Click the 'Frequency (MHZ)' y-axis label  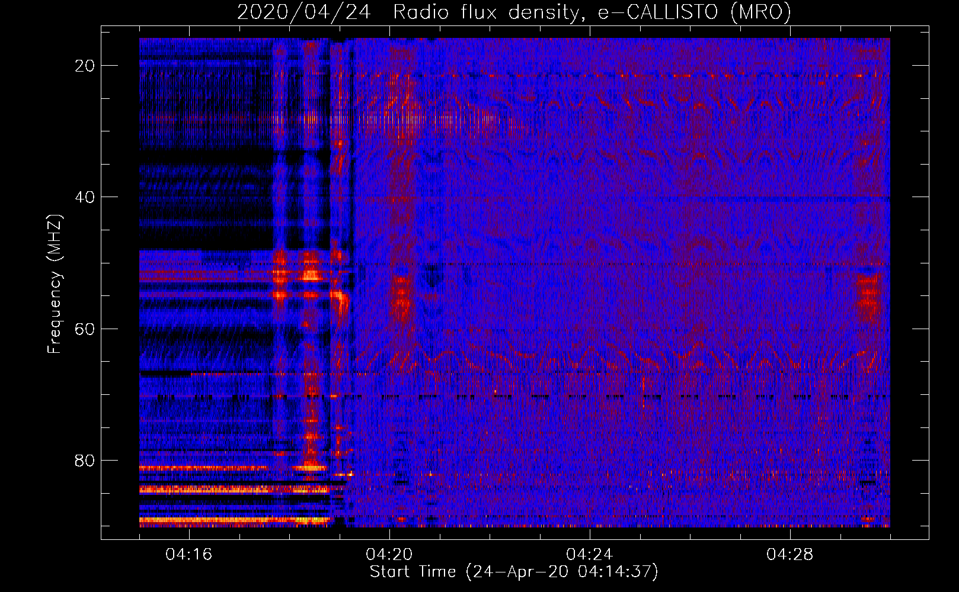point(55,284)
